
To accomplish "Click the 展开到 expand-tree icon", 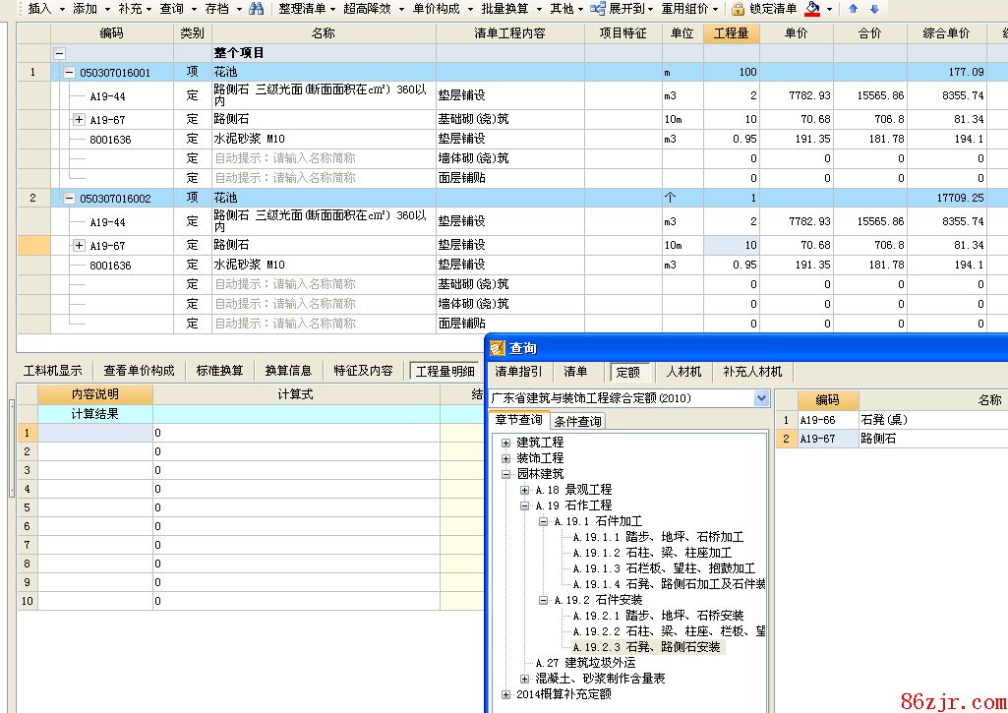I will 598,9.
